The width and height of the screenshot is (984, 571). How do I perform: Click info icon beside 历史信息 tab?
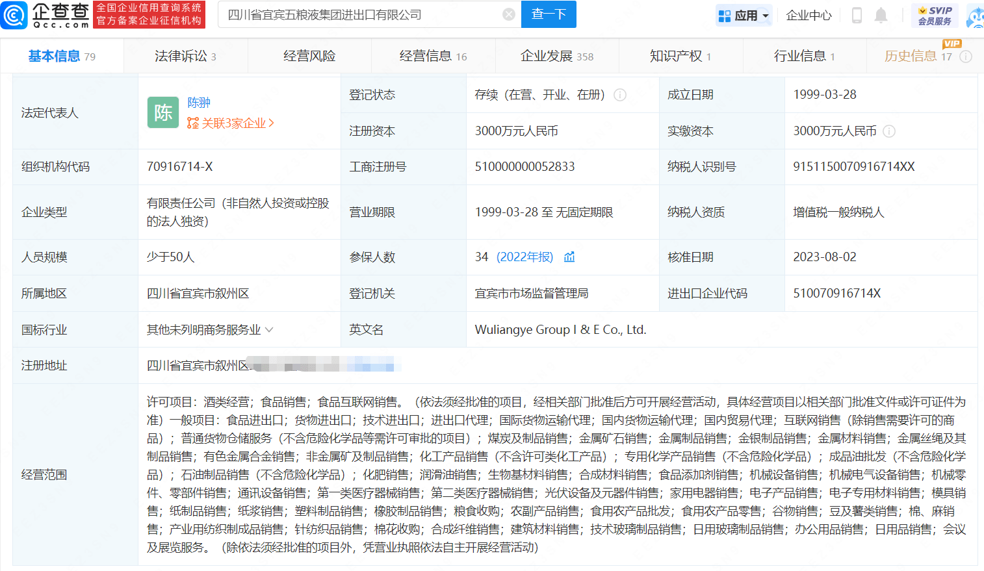click(966, 57)
